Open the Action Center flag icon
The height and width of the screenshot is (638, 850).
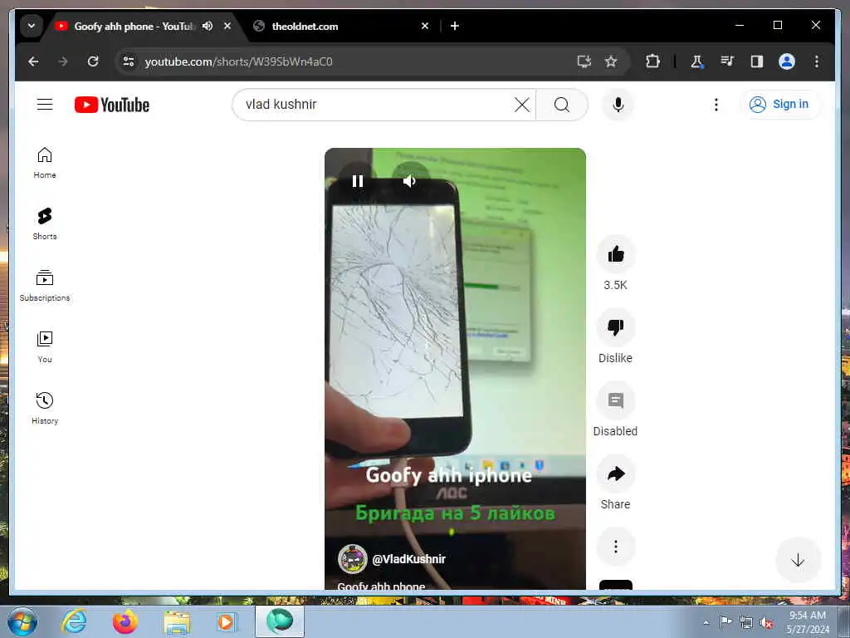(725, 622)
